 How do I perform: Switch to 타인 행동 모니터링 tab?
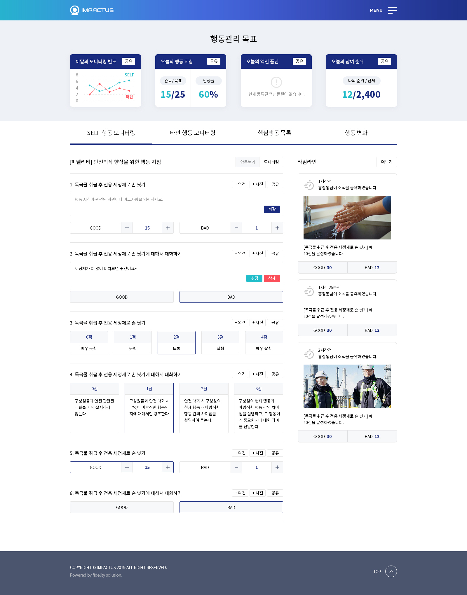tap(193, 133)
